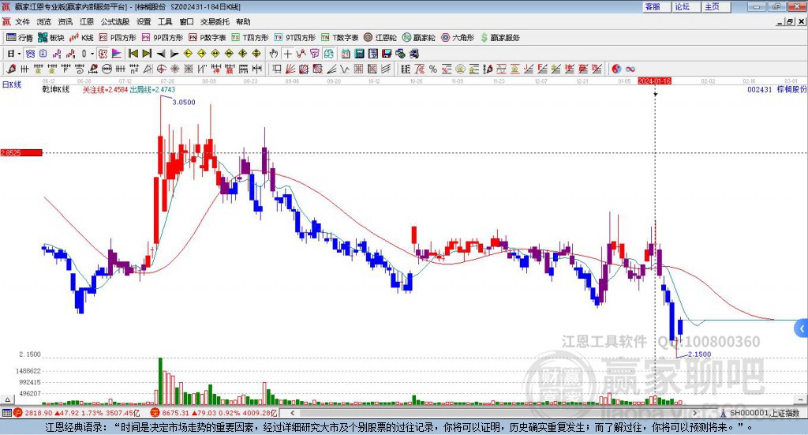808x435 pixels.
Task: Click the 客服 customer service button
Action: coord(656,6)
